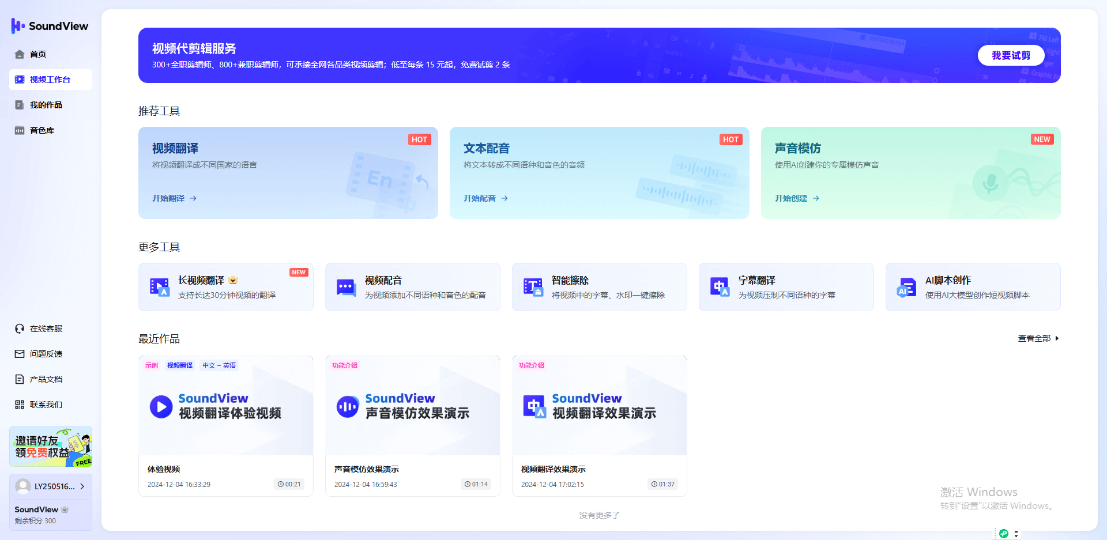
Task: Click the arrow icon after 开始配音
Action: (505, 198)
